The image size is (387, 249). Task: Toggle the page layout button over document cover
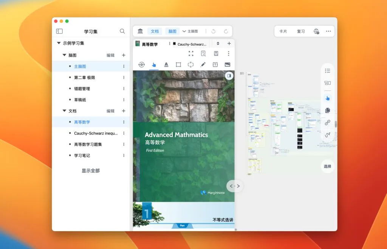[x=229, y=76]
